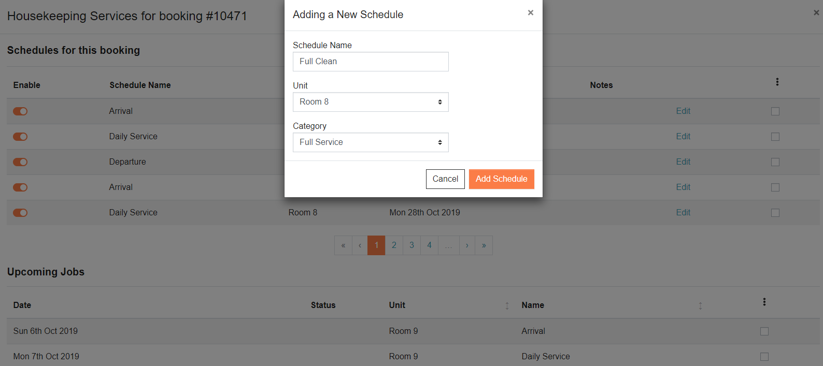The height and width of the screenshot is (366, 823).
Task: Click the Upcoming Jobs section heading
Action: pos(46,272)
